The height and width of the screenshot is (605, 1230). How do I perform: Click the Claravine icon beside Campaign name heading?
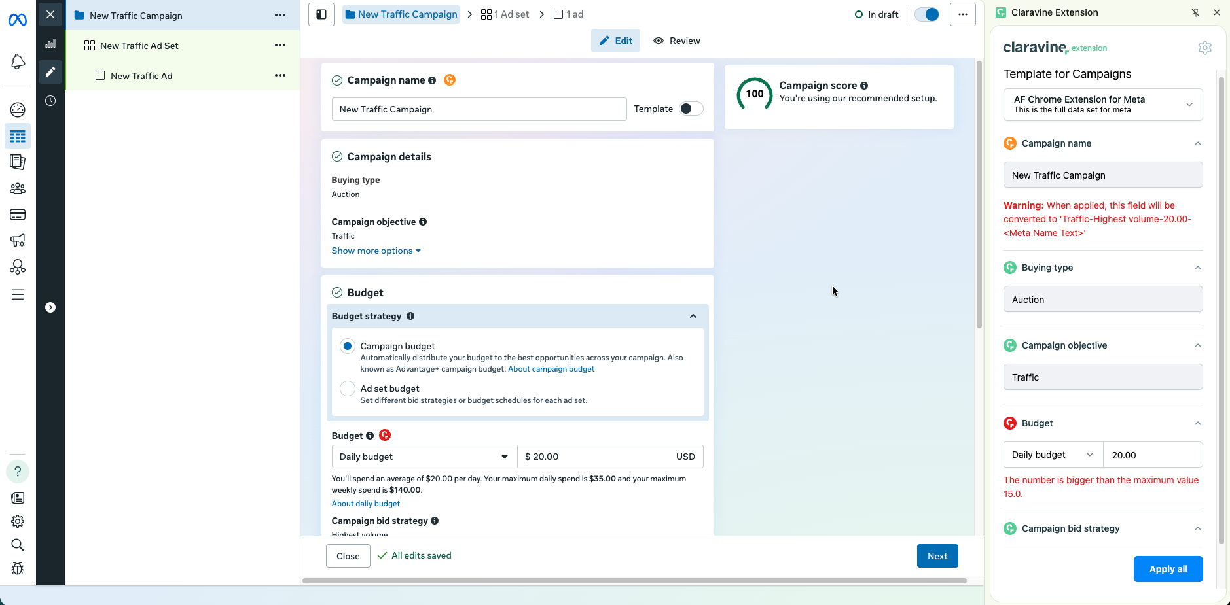[x=450, y=80]
